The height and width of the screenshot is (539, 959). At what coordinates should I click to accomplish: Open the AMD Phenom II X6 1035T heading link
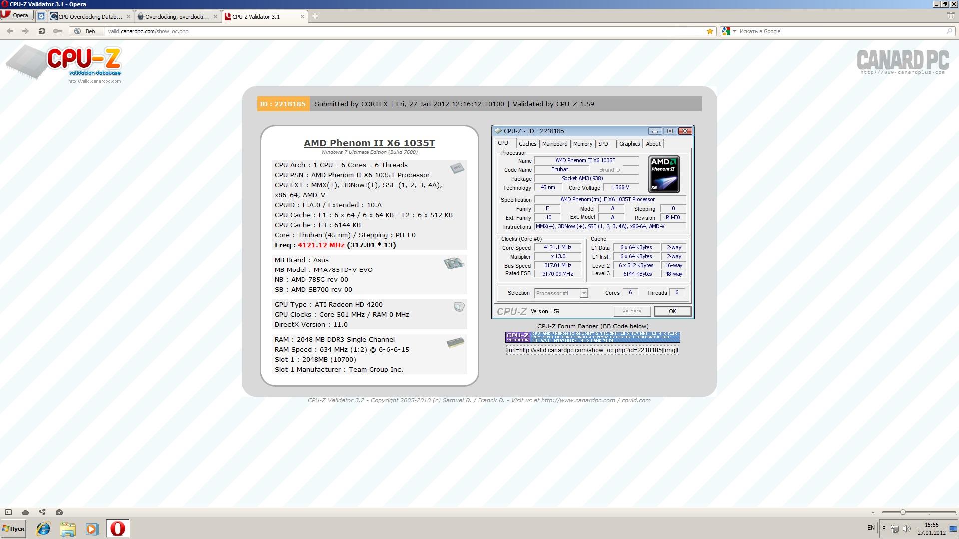[369, 143]
